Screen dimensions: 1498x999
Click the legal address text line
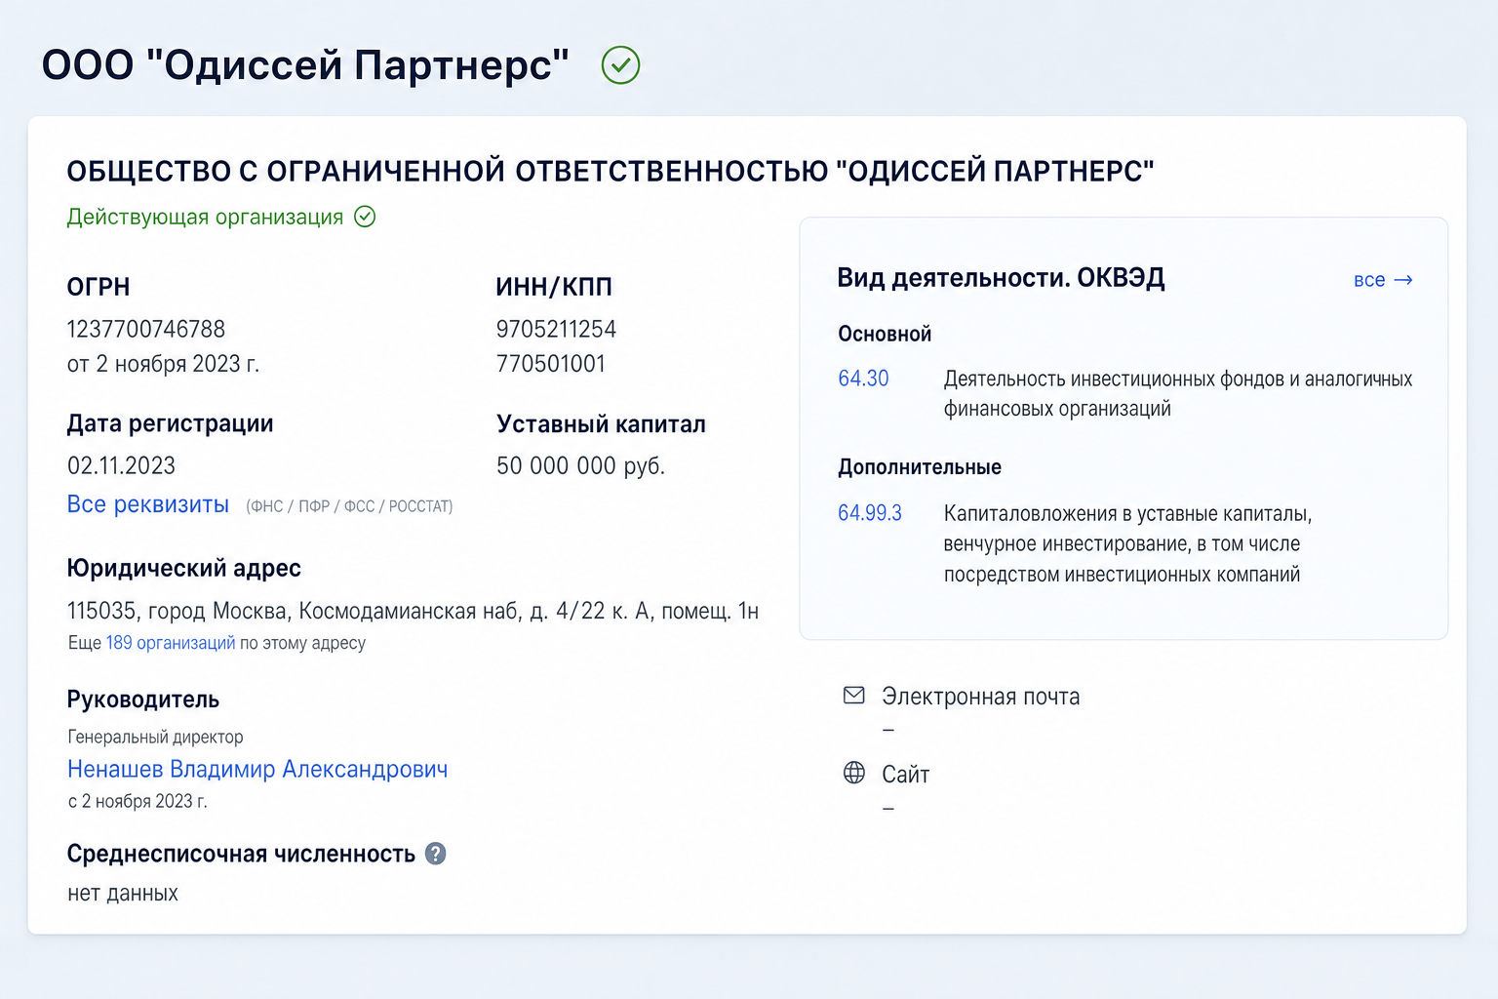[413, 611]
